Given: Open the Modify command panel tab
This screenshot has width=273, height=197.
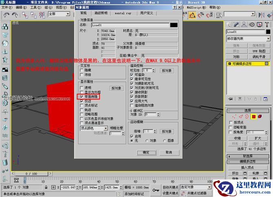Looking at the screenshot, I should 236,25.
